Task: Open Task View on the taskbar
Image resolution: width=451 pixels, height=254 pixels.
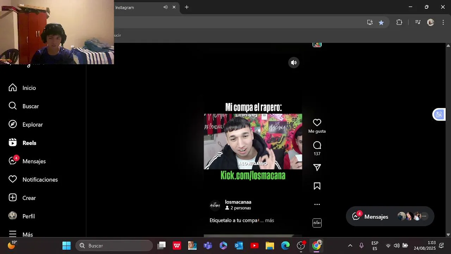Action: pos(162,246)
